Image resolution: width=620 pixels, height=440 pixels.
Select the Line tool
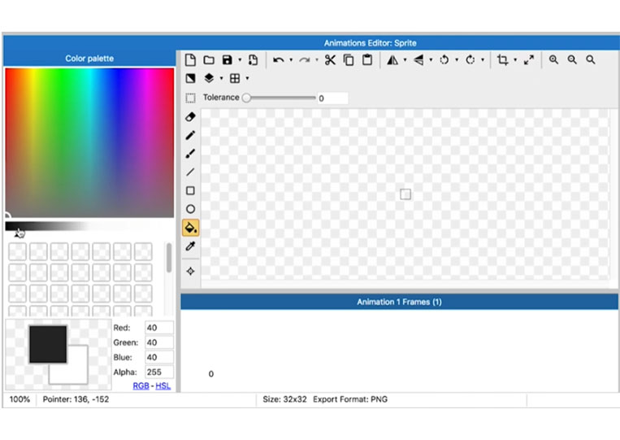pos(190,172)
